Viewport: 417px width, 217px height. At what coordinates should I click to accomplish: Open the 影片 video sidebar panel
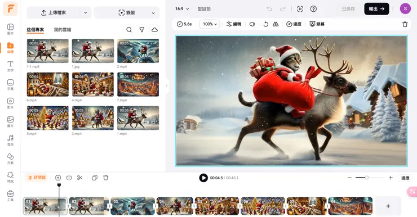point(10,103)
